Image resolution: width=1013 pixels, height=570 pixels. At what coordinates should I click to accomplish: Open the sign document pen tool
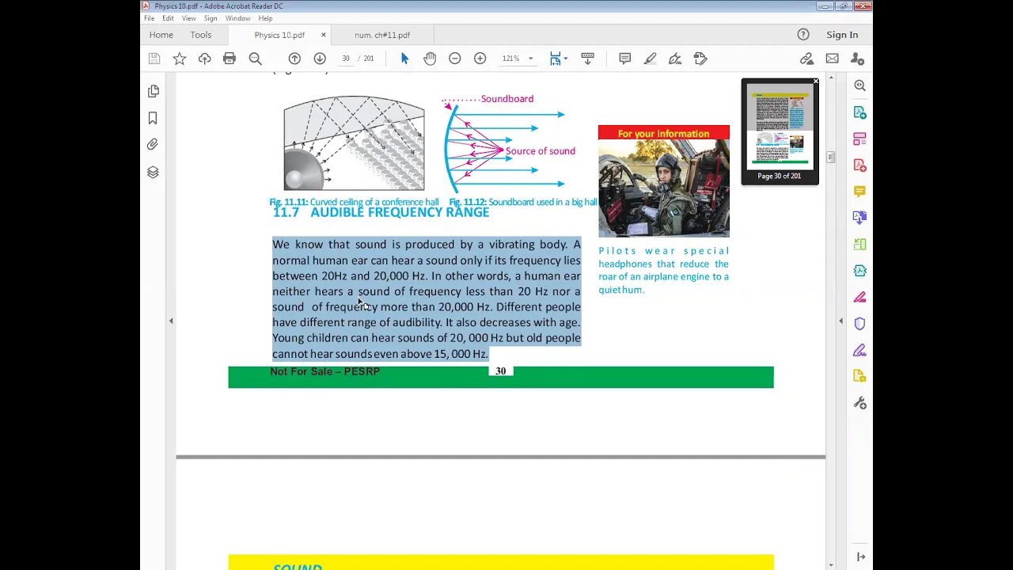coord(675,59)
